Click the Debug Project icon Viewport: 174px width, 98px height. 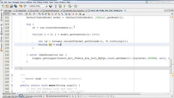point(70,6)
